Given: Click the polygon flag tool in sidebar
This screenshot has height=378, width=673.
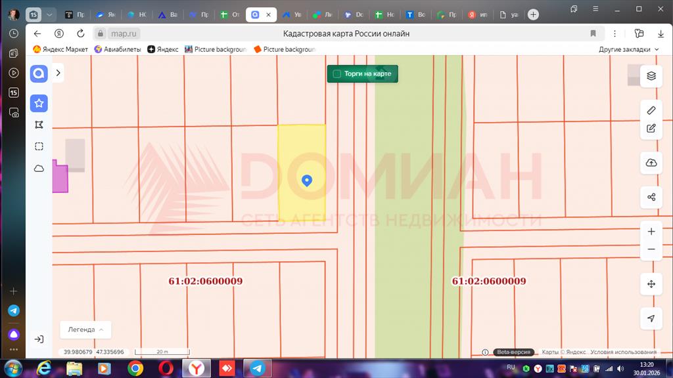Looking at the screenshot, I should coord(39,125).
